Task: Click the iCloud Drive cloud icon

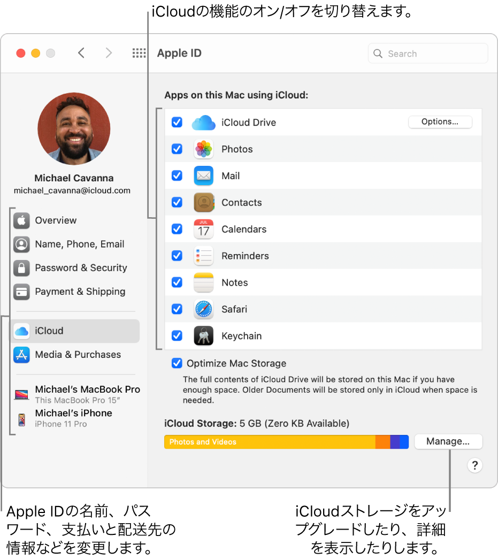Action: (x=204, y=122)
